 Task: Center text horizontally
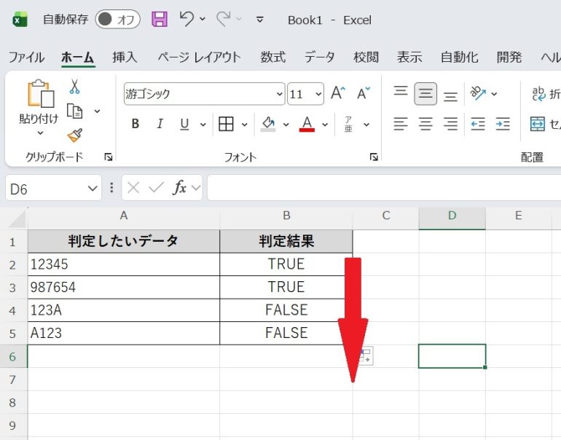[425, 124]
